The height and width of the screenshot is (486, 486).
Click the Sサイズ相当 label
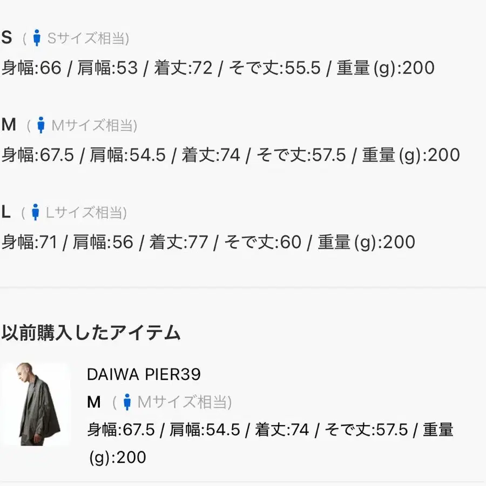click(x=87, y=38)
